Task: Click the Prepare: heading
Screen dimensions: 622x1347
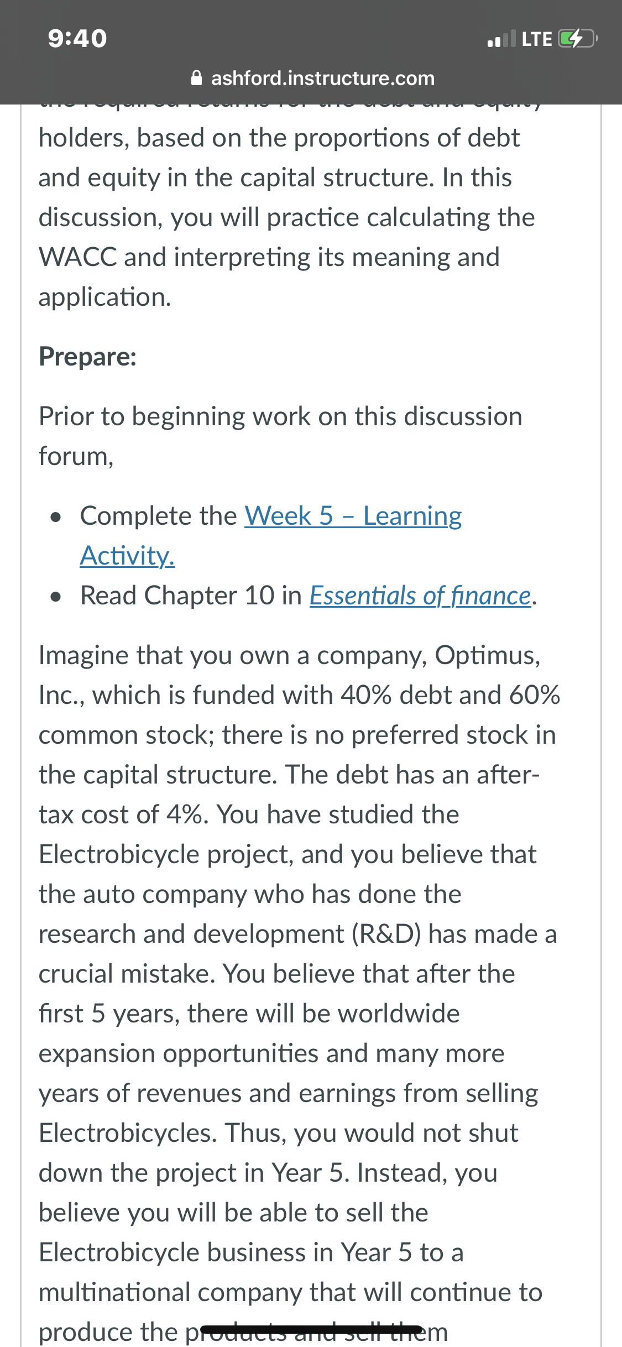Action: tap(87, 357)
